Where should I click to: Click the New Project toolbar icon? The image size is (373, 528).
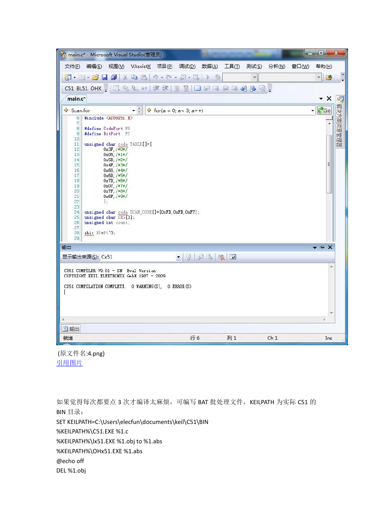[68, 77]
